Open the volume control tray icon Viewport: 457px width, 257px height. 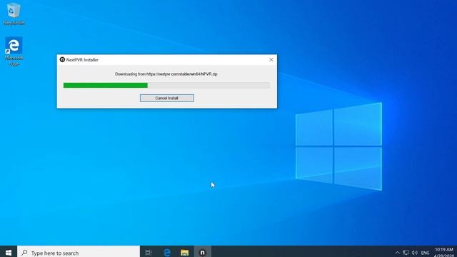(x=414, y=253)
